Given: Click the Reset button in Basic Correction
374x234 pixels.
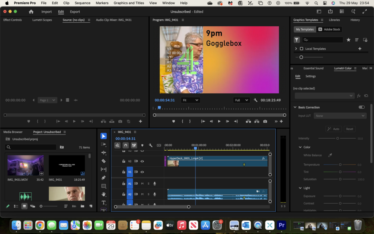Looking at the screenshot, I should [350, 129].
